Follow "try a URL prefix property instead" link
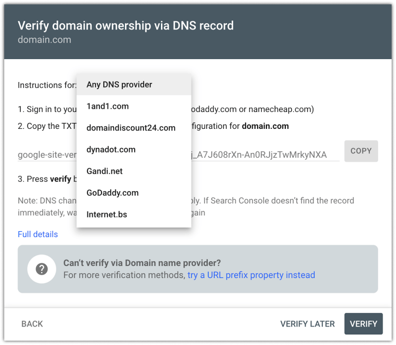Screen dimensions: 396x345 click(251, 275)
